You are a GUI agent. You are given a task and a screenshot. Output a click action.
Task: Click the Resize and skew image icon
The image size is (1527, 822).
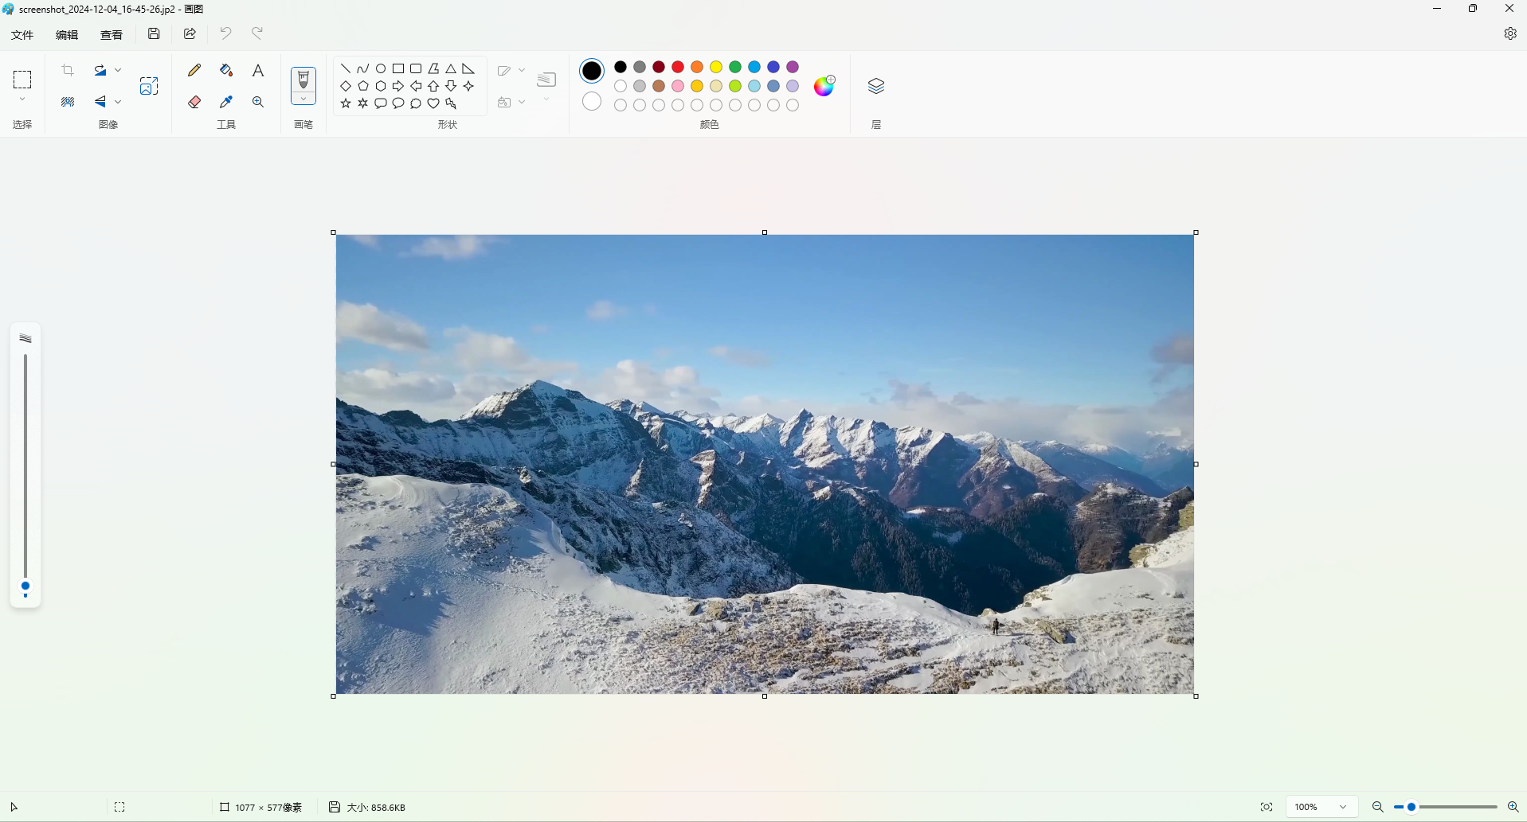click(149, 86)
